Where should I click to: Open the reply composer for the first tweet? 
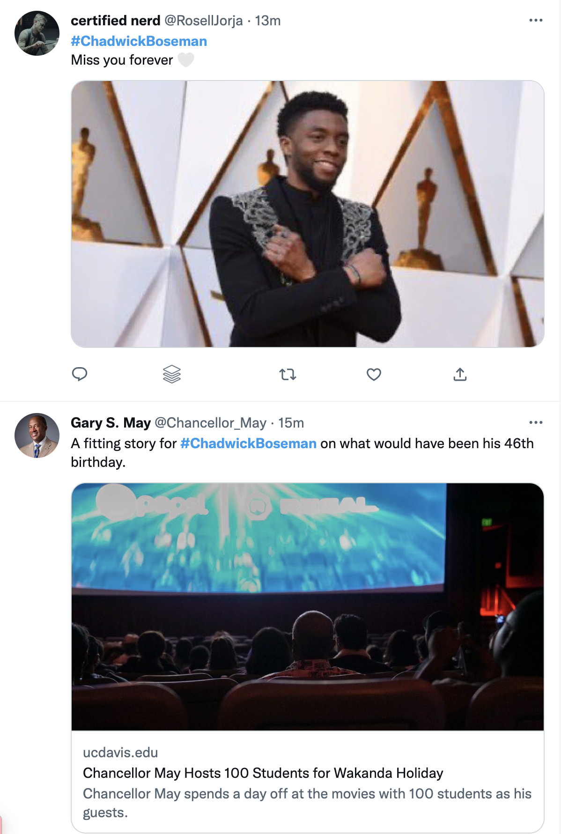pos(81,374)
